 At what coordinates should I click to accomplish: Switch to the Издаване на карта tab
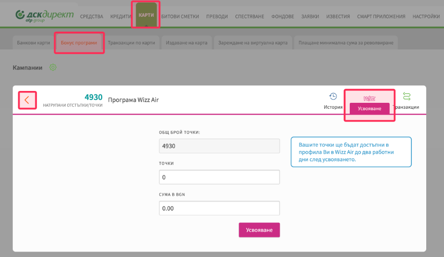pyautogui.click(x=186, y=43)
